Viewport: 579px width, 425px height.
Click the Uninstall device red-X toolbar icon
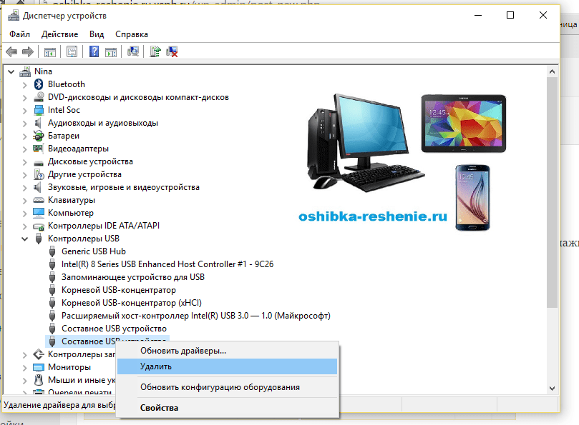172,51
